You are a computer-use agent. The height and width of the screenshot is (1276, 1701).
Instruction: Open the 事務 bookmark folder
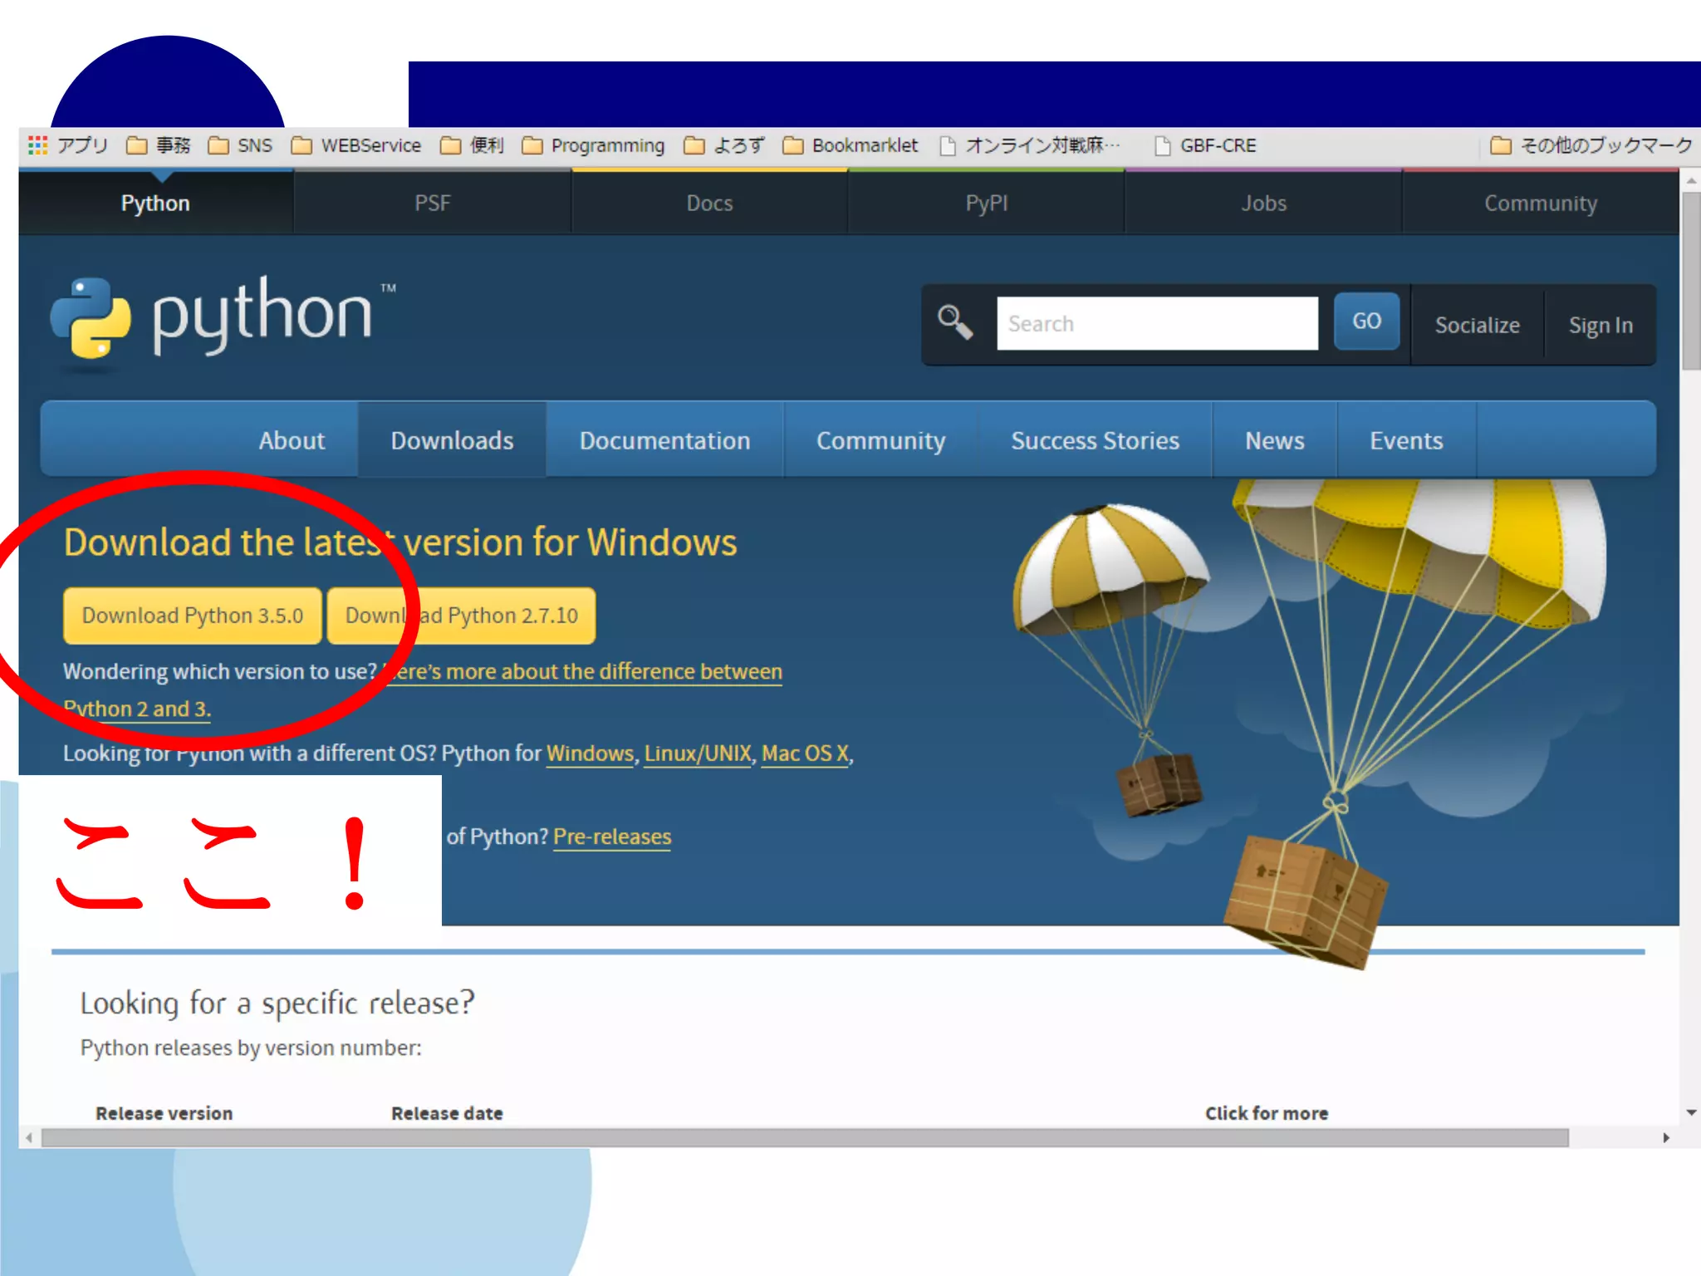click(158, 145)
